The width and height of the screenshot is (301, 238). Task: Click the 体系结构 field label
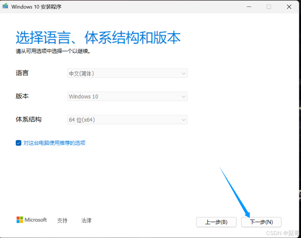point(28,119)
